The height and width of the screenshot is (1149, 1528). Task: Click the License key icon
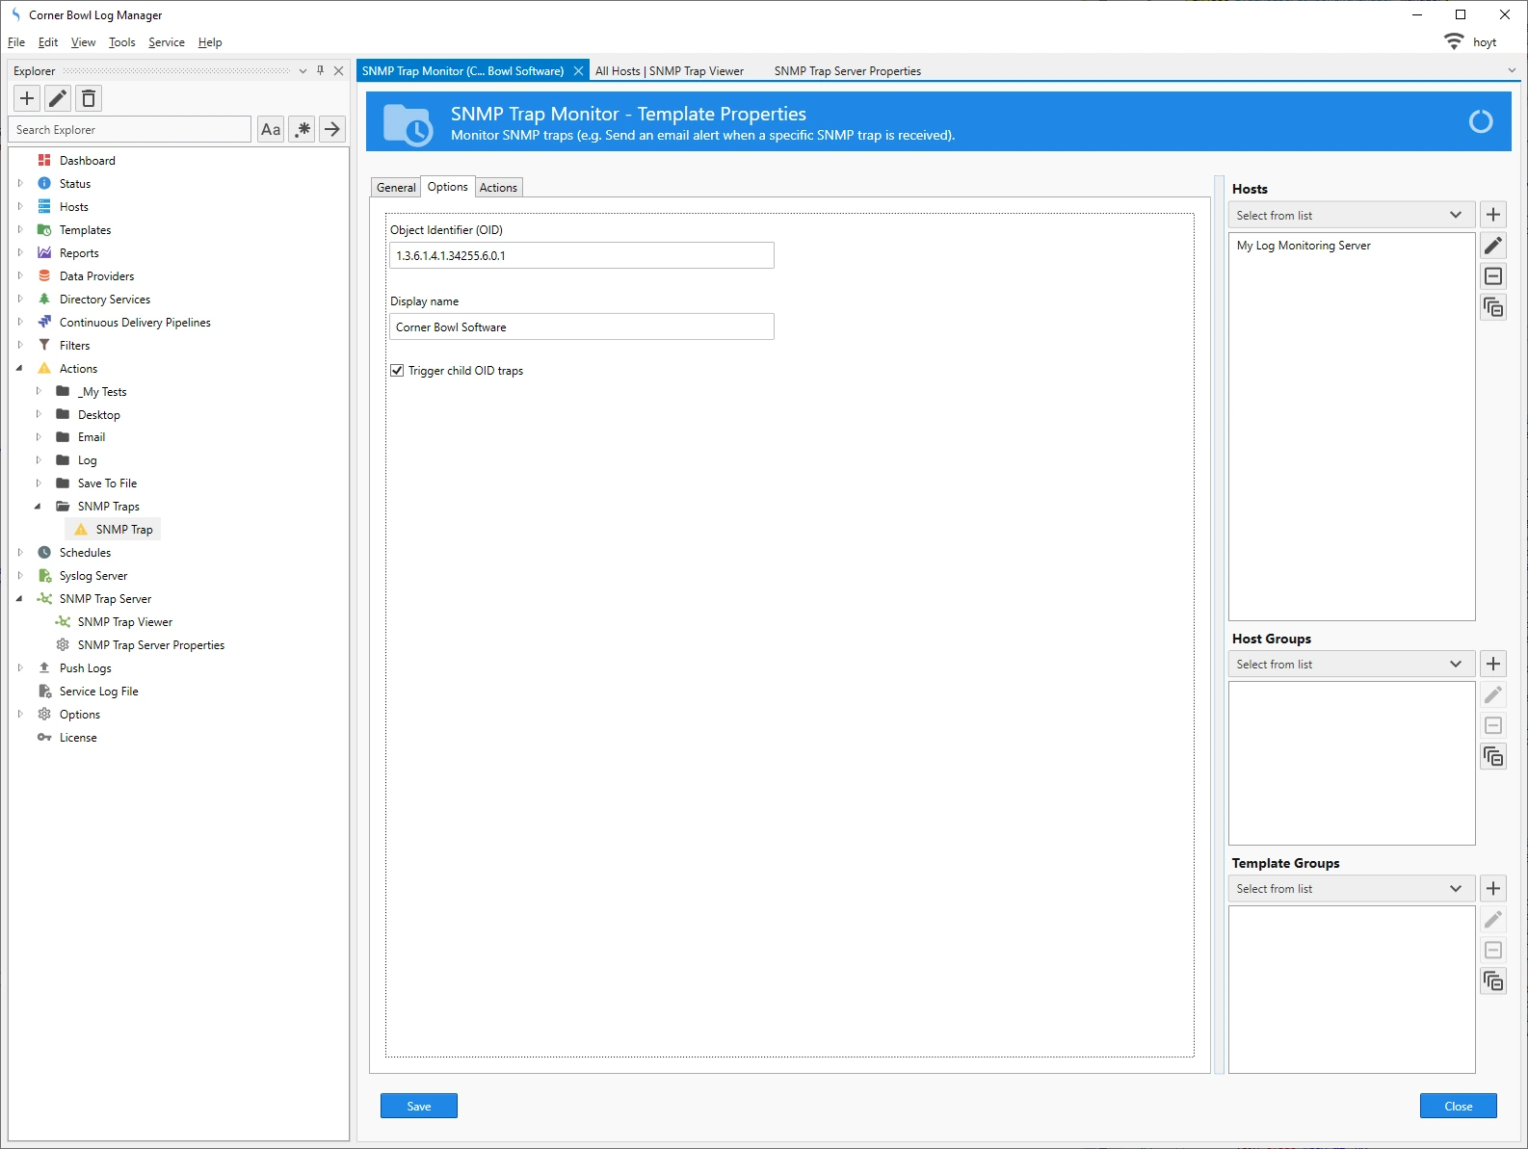pyautogui.click(x=44, y=737)
